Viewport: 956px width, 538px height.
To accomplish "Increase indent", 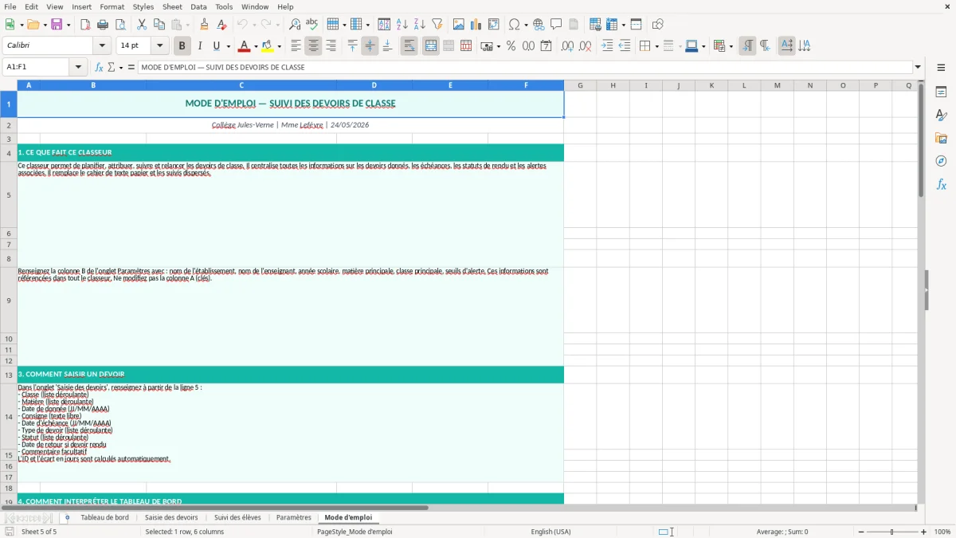I will point(607,46).
